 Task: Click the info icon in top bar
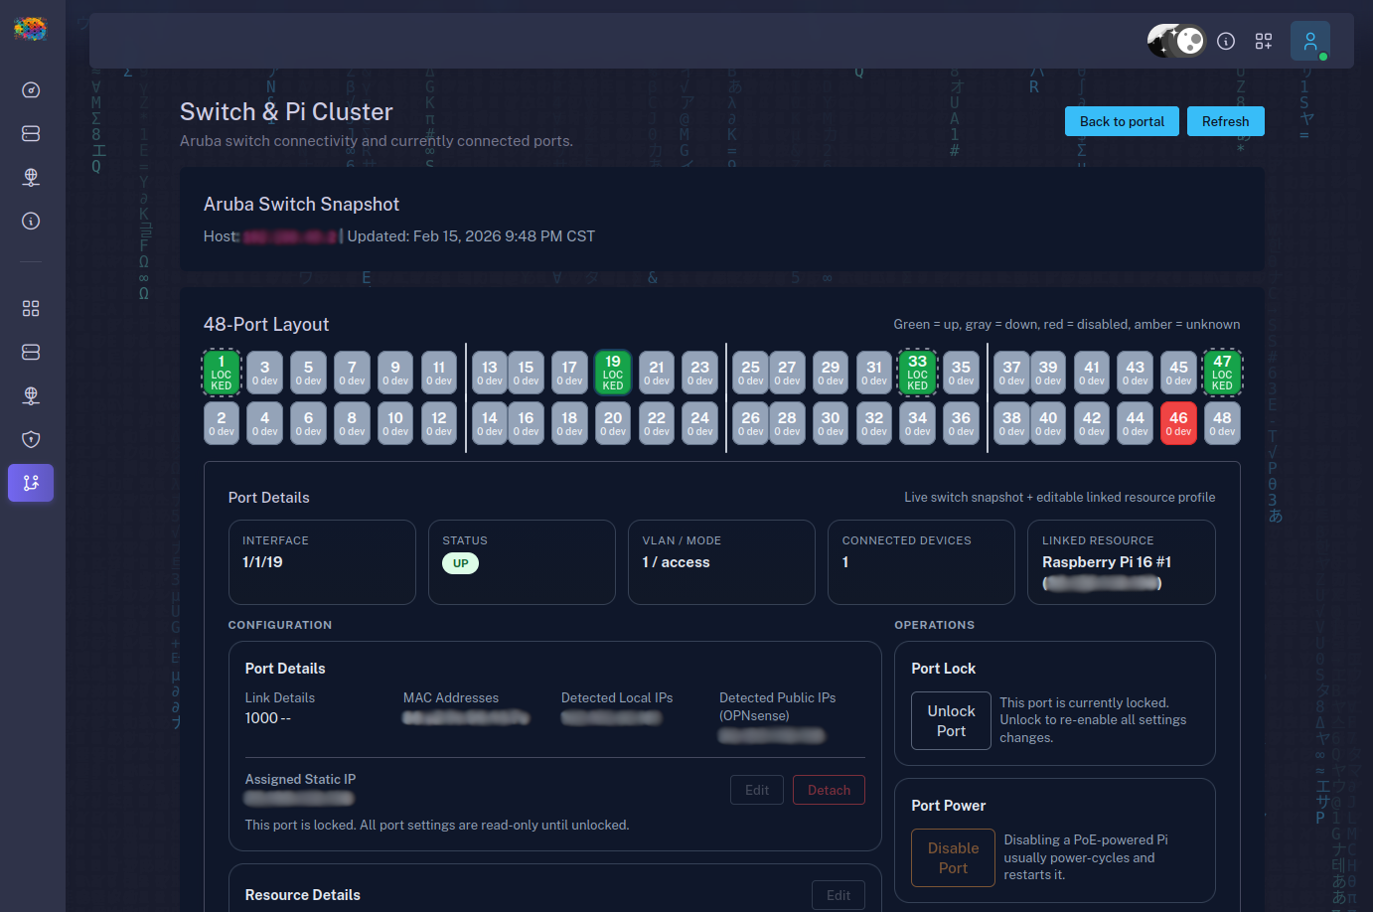click(1226, 41)
